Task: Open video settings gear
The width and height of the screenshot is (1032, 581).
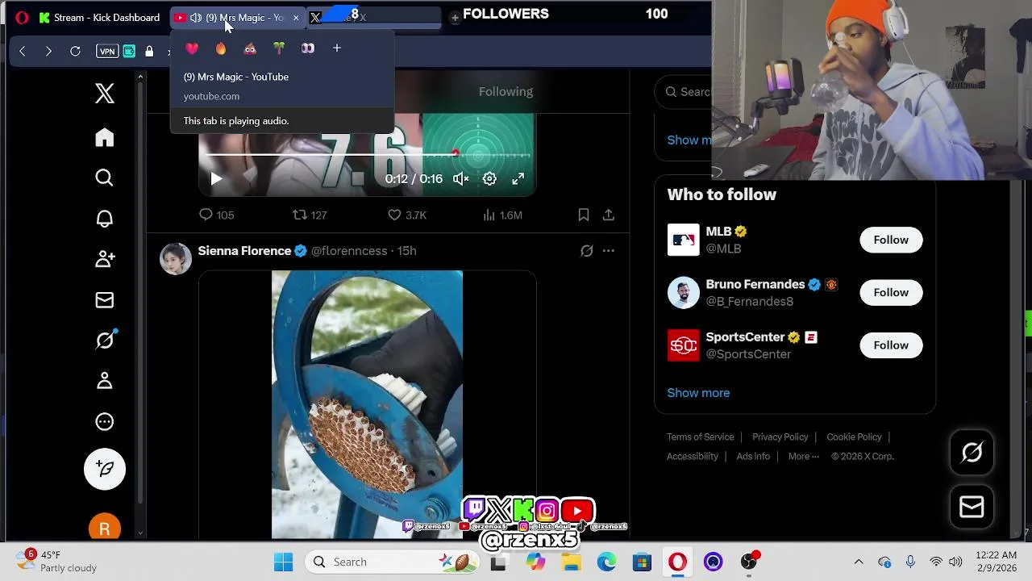Action: coord(489,179)
